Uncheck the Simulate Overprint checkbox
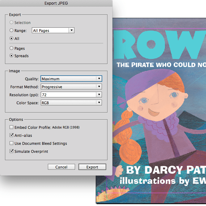 point(11,151)
